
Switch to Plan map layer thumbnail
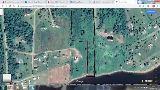coord(7,78)
